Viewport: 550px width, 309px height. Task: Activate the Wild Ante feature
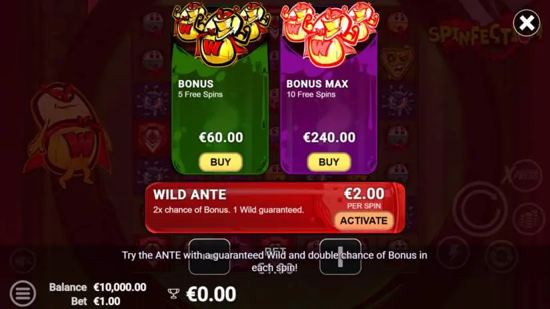click(x=364, y=220)
